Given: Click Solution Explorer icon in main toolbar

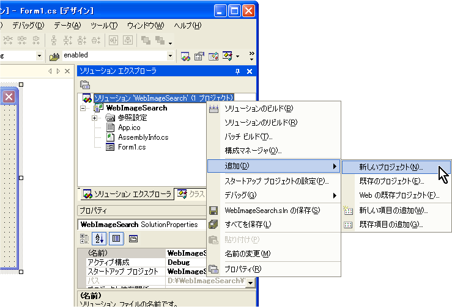Looking at the screenshot, I should click(x=185, y=56).
